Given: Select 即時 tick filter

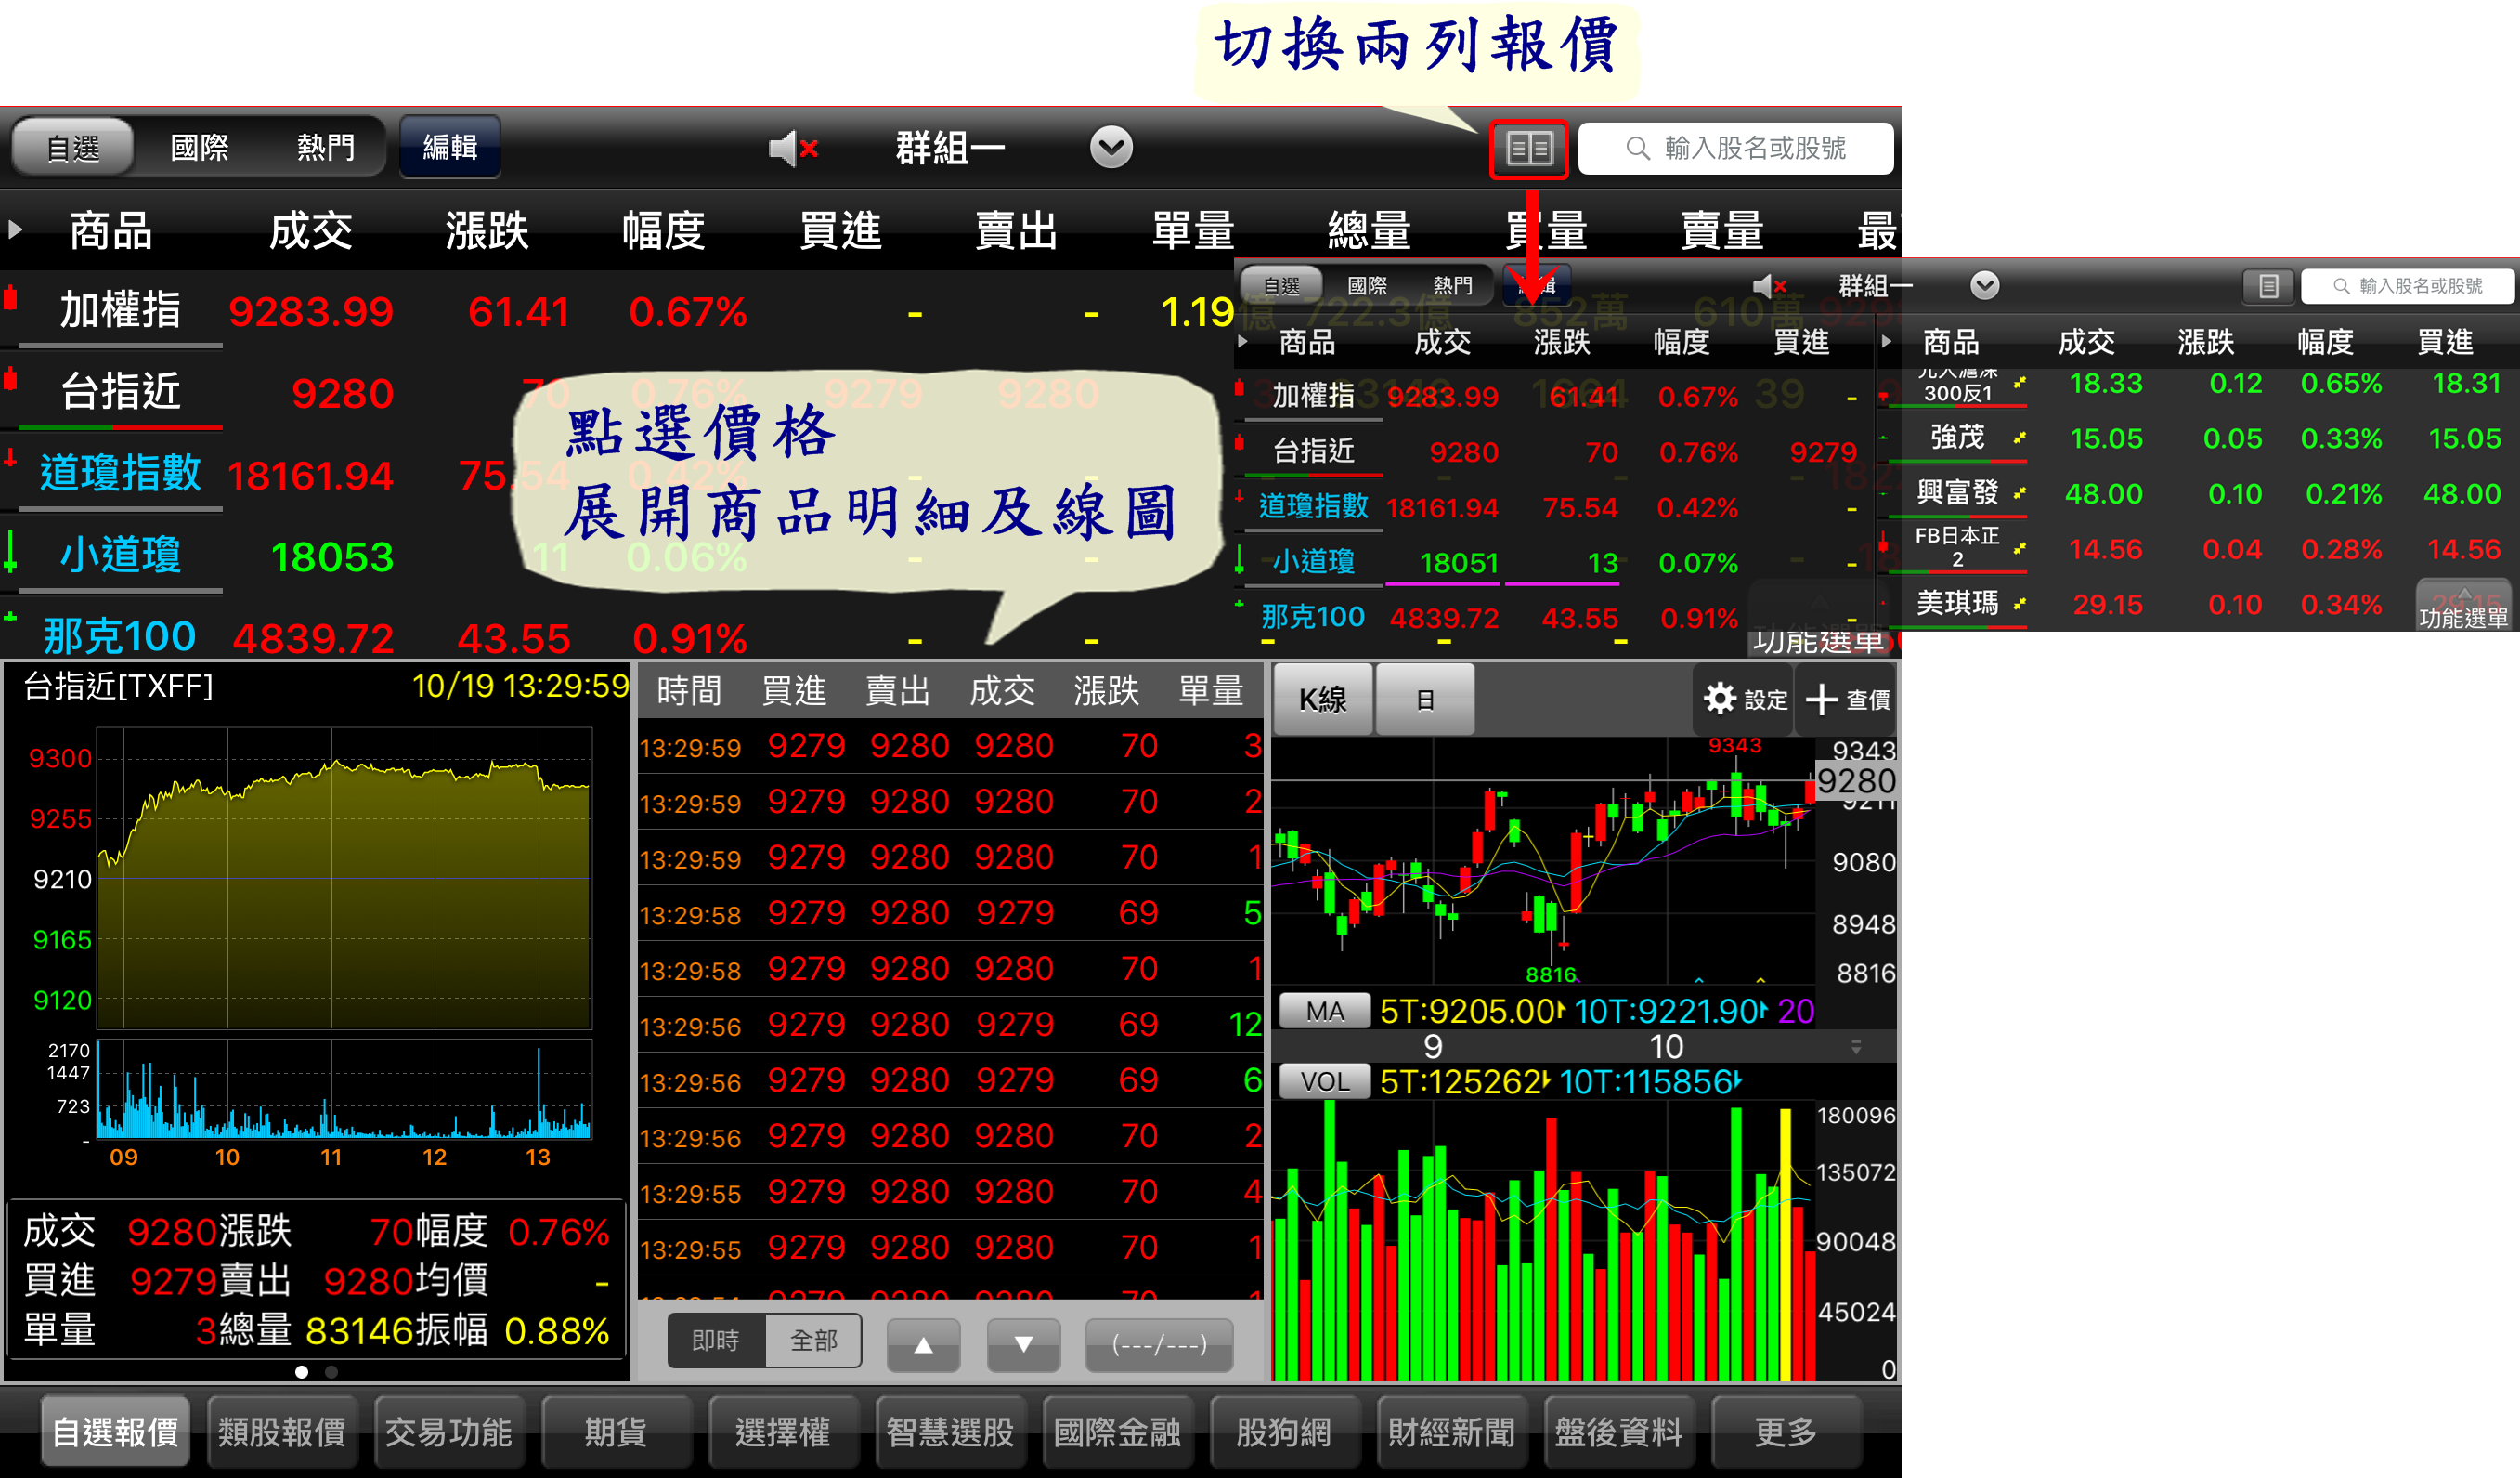Looking at the screenshot, I should 716,1341.
